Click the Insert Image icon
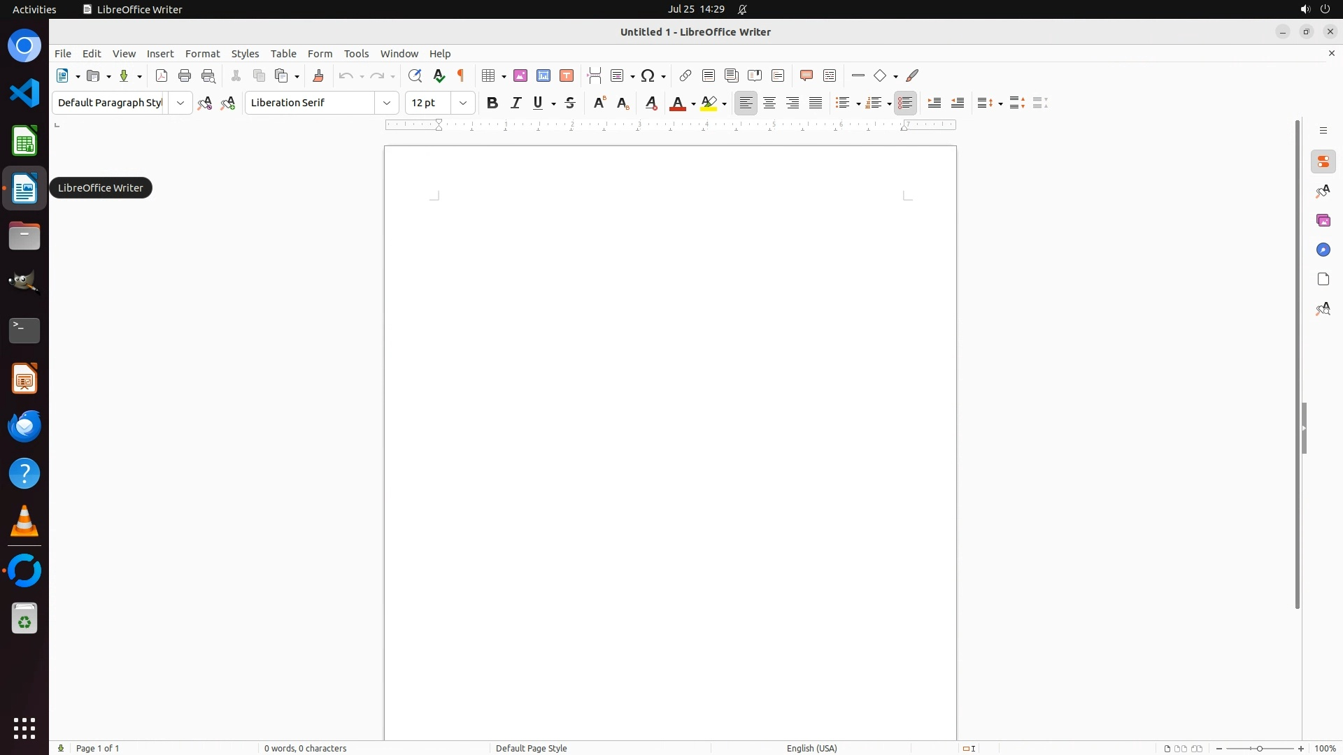Image resolution: width=1343 pixels, height=755 pixels. click(x=520, y=75)
